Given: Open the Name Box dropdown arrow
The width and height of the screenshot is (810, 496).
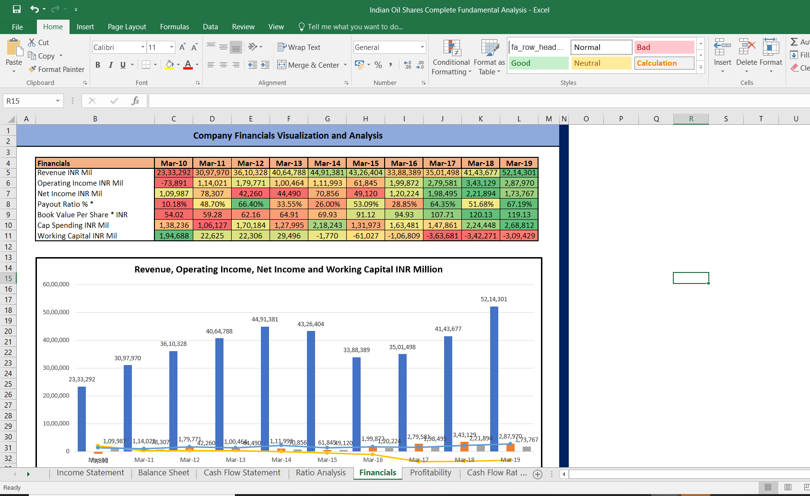Looking at the screenshot, I should tap(58, 101).
